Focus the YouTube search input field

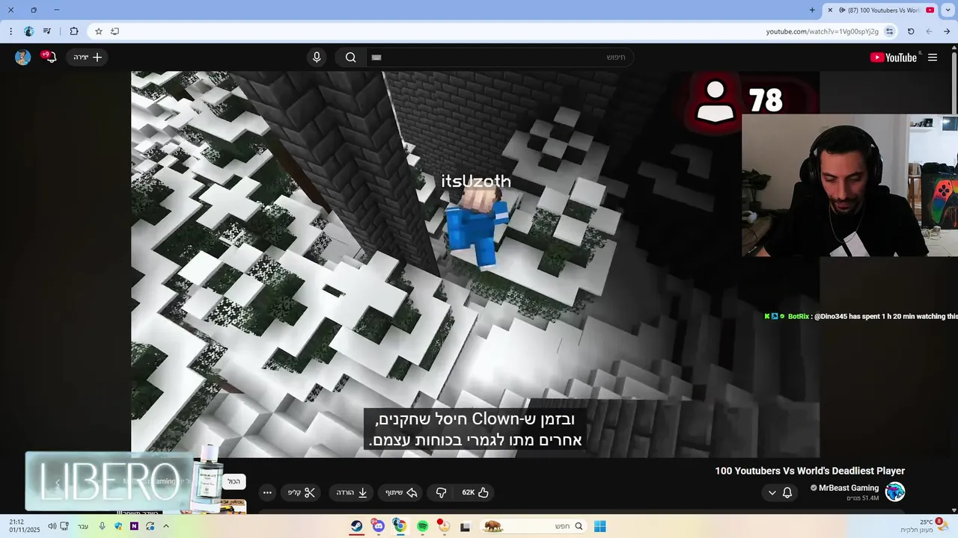tap(499, 58)
